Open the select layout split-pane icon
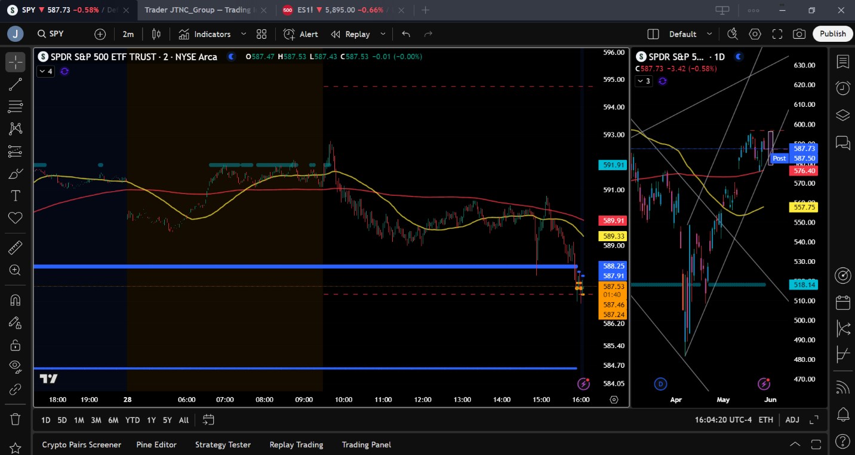Image resolution: width=855 pixels, height=455 pixels. click(x=653, y=34)
